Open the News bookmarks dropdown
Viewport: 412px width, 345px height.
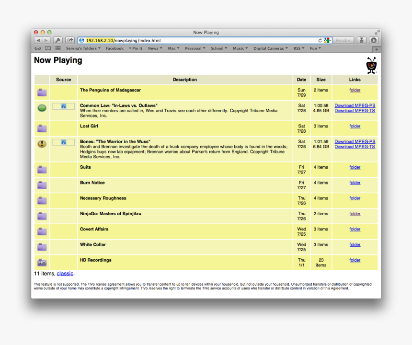coord(155,48)
